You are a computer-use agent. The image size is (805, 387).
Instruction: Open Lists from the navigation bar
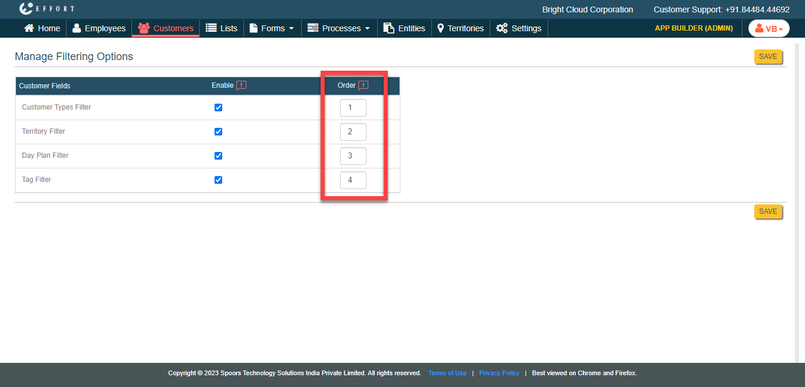tap(222, 28)
